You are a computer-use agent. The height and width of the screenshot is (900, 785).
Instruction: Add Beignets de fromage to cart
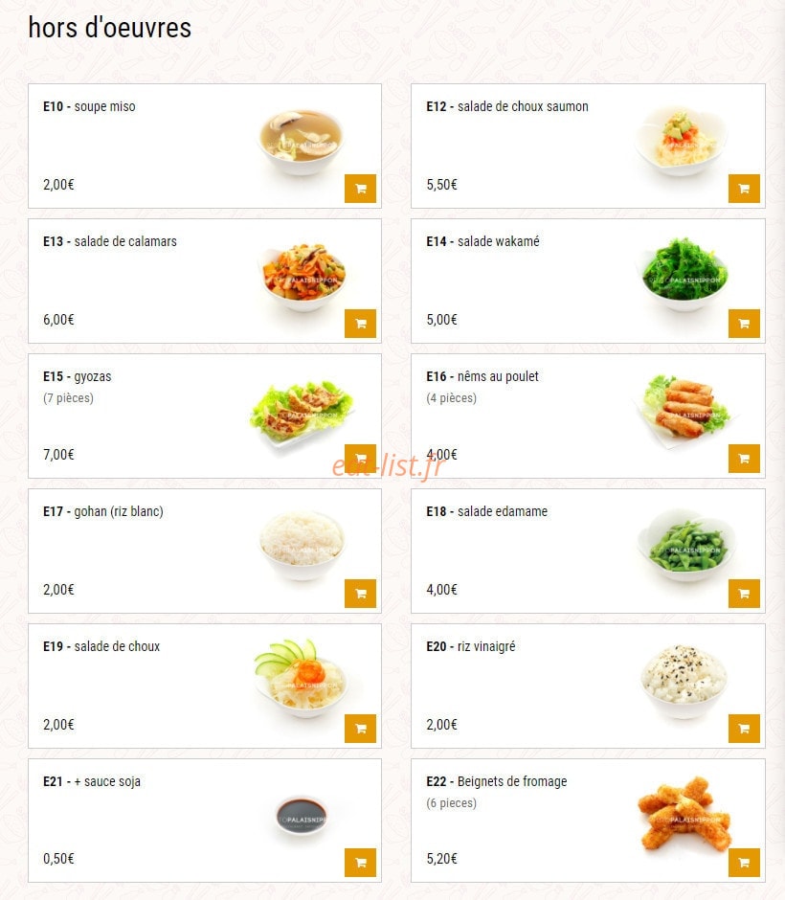744,863
